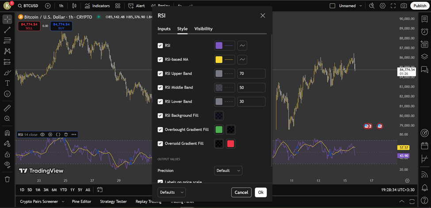Activate the zoom in tool
Image resolution: width=431 pixels, height=208 pixels.
(x=8, y=119)
